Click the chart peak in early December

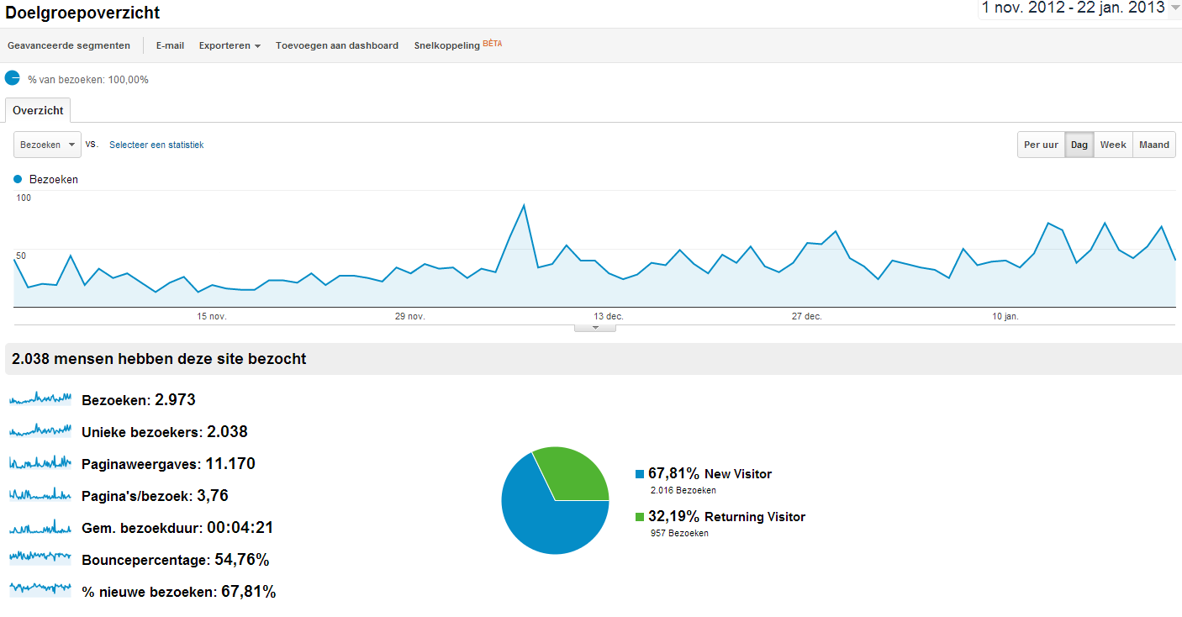524,205
